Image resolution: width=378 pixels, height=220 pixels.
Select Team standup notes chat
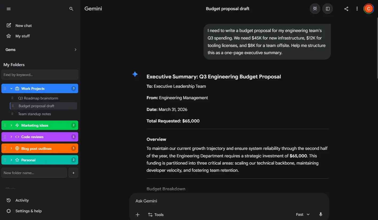pyautogui.click(x=34, y=114)
